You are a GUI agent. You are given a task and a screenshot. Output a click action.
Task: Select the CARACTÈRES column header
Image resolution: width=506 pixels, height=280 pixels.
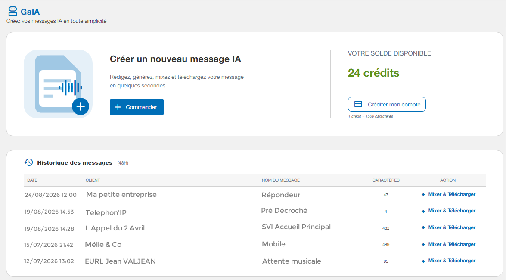coord(385,180)
